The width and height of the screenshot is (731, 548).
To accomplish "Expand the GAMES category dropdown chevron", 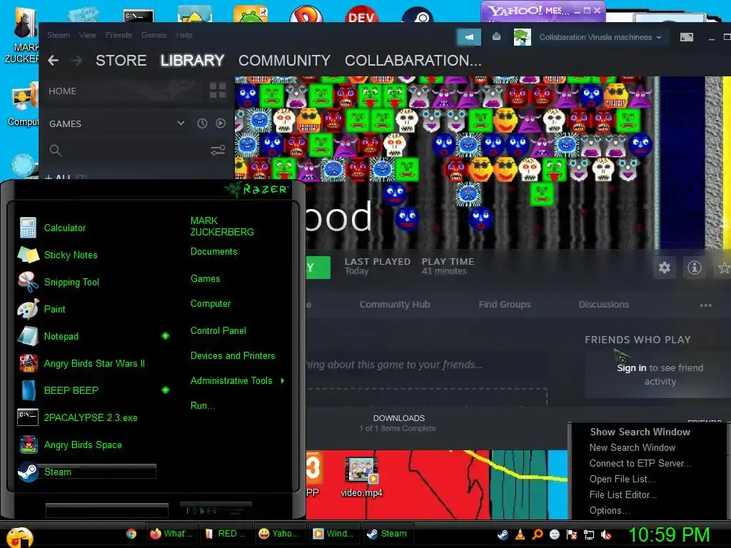I will coord(181,123).
